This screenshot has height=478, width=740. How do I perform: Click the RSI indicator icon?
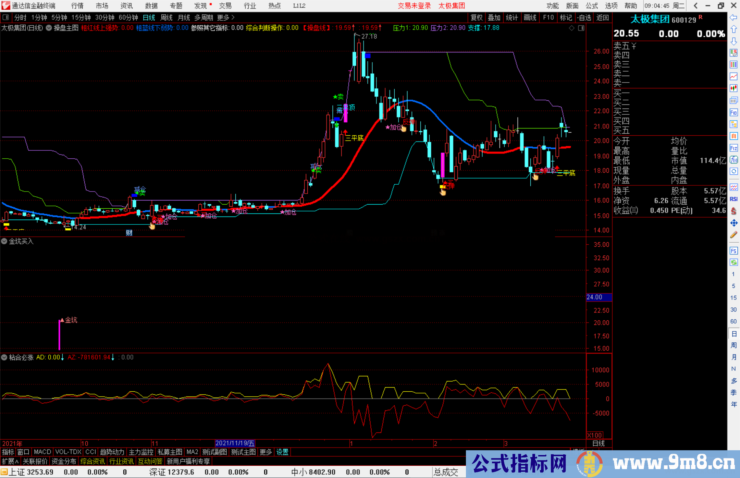733,199
